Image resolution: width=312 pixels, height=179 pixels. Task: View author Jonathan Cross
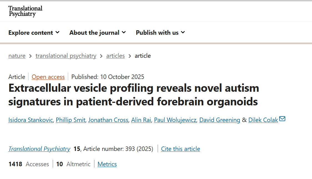[108, 120]
